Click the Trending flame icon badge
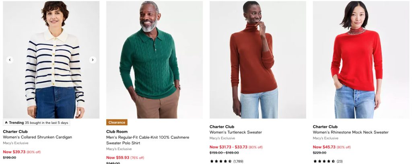This screenshot has height=164, width=412. (x=37, y=123)
